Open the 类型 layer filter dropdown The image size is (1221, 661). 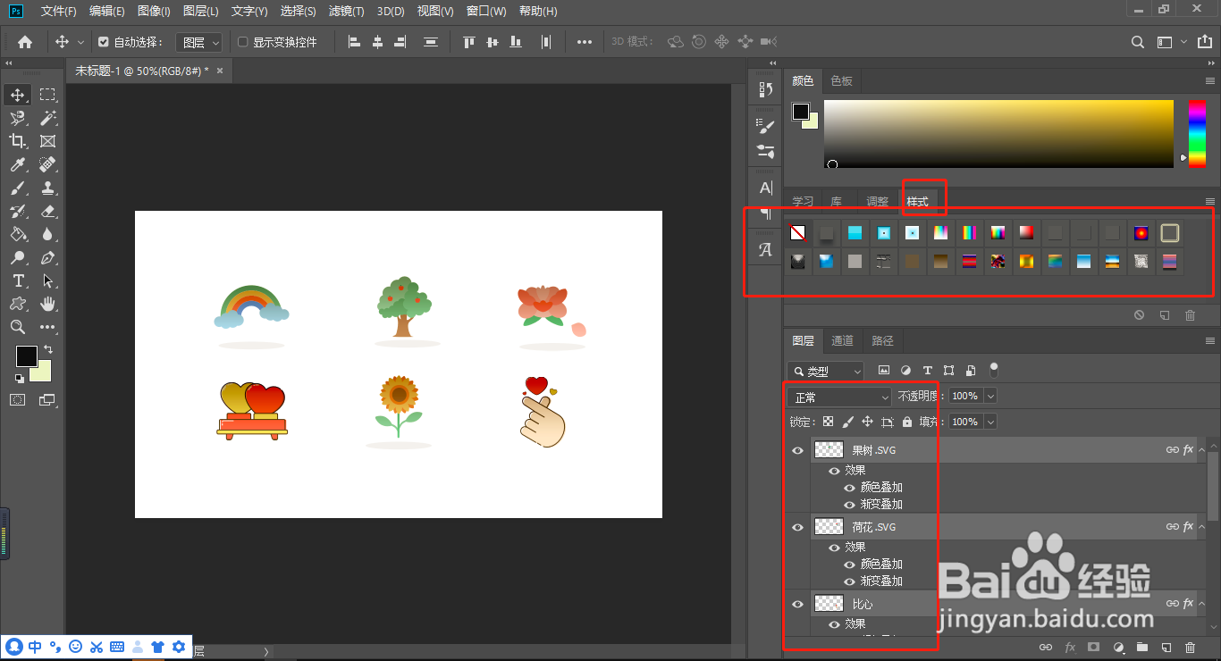click(x=826, y=371)
